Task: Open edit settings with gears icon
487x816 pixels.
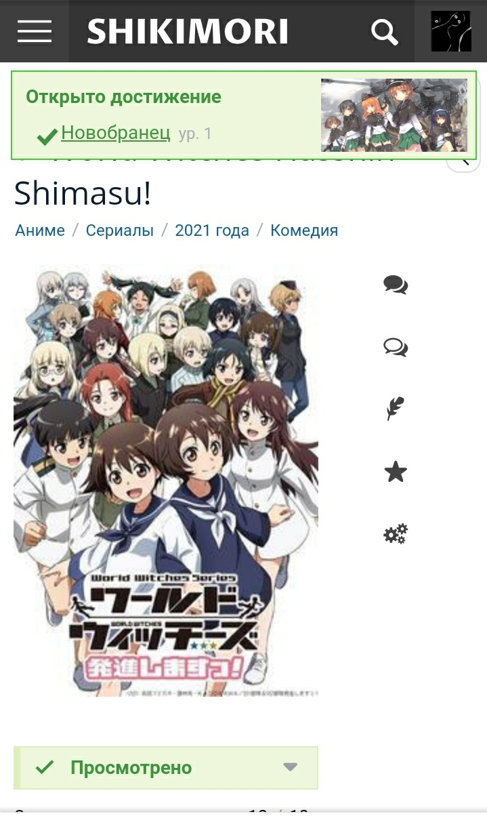Action: [x=396, y=534]
